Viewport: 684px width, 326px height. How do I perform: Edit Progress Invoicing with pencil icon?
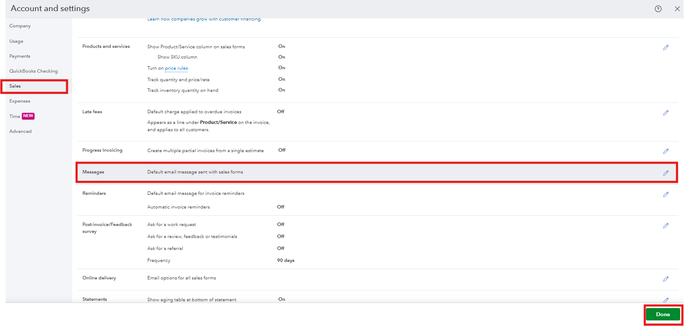pyautogui.click(x=666, y=151)
